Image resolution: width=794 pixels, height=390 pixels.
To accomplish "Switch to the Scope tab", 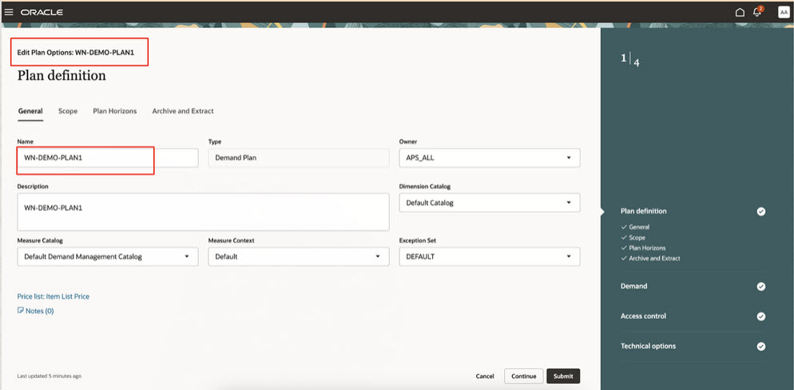I will click(x=68, y=111).
